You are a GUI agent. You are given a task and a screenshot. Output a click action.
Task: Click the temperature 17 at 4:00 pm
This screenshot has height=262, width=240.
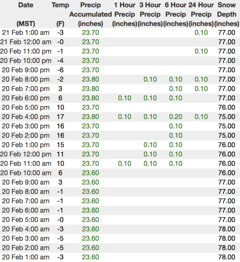tap(61, 117)
